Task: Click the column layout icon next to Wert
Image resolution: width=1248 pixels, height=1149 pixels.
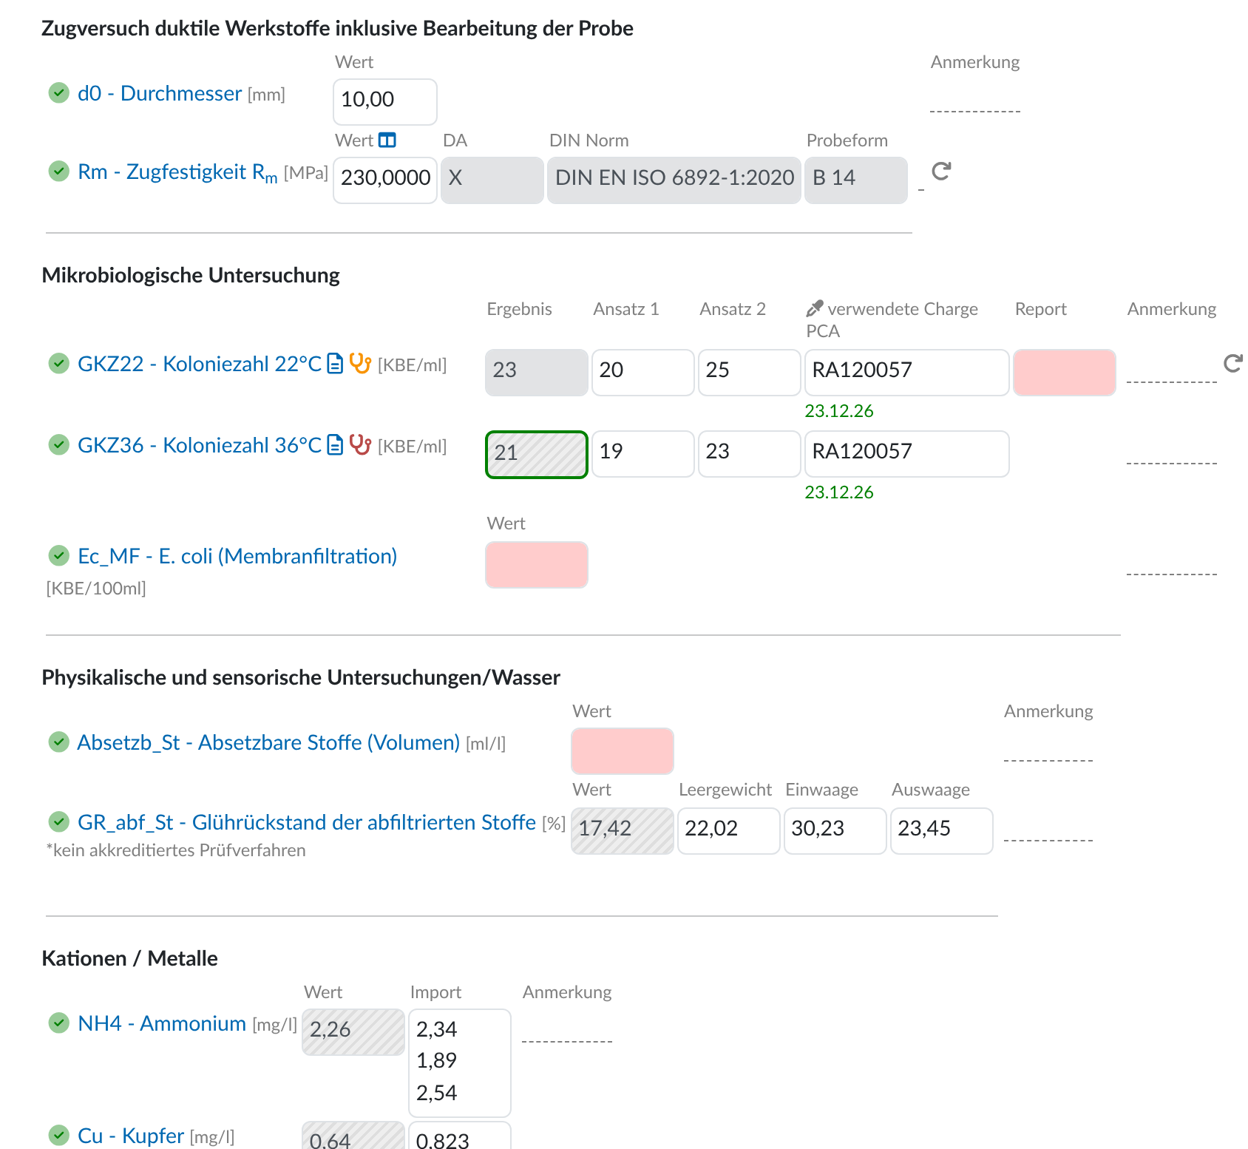Action: [387, 140]
